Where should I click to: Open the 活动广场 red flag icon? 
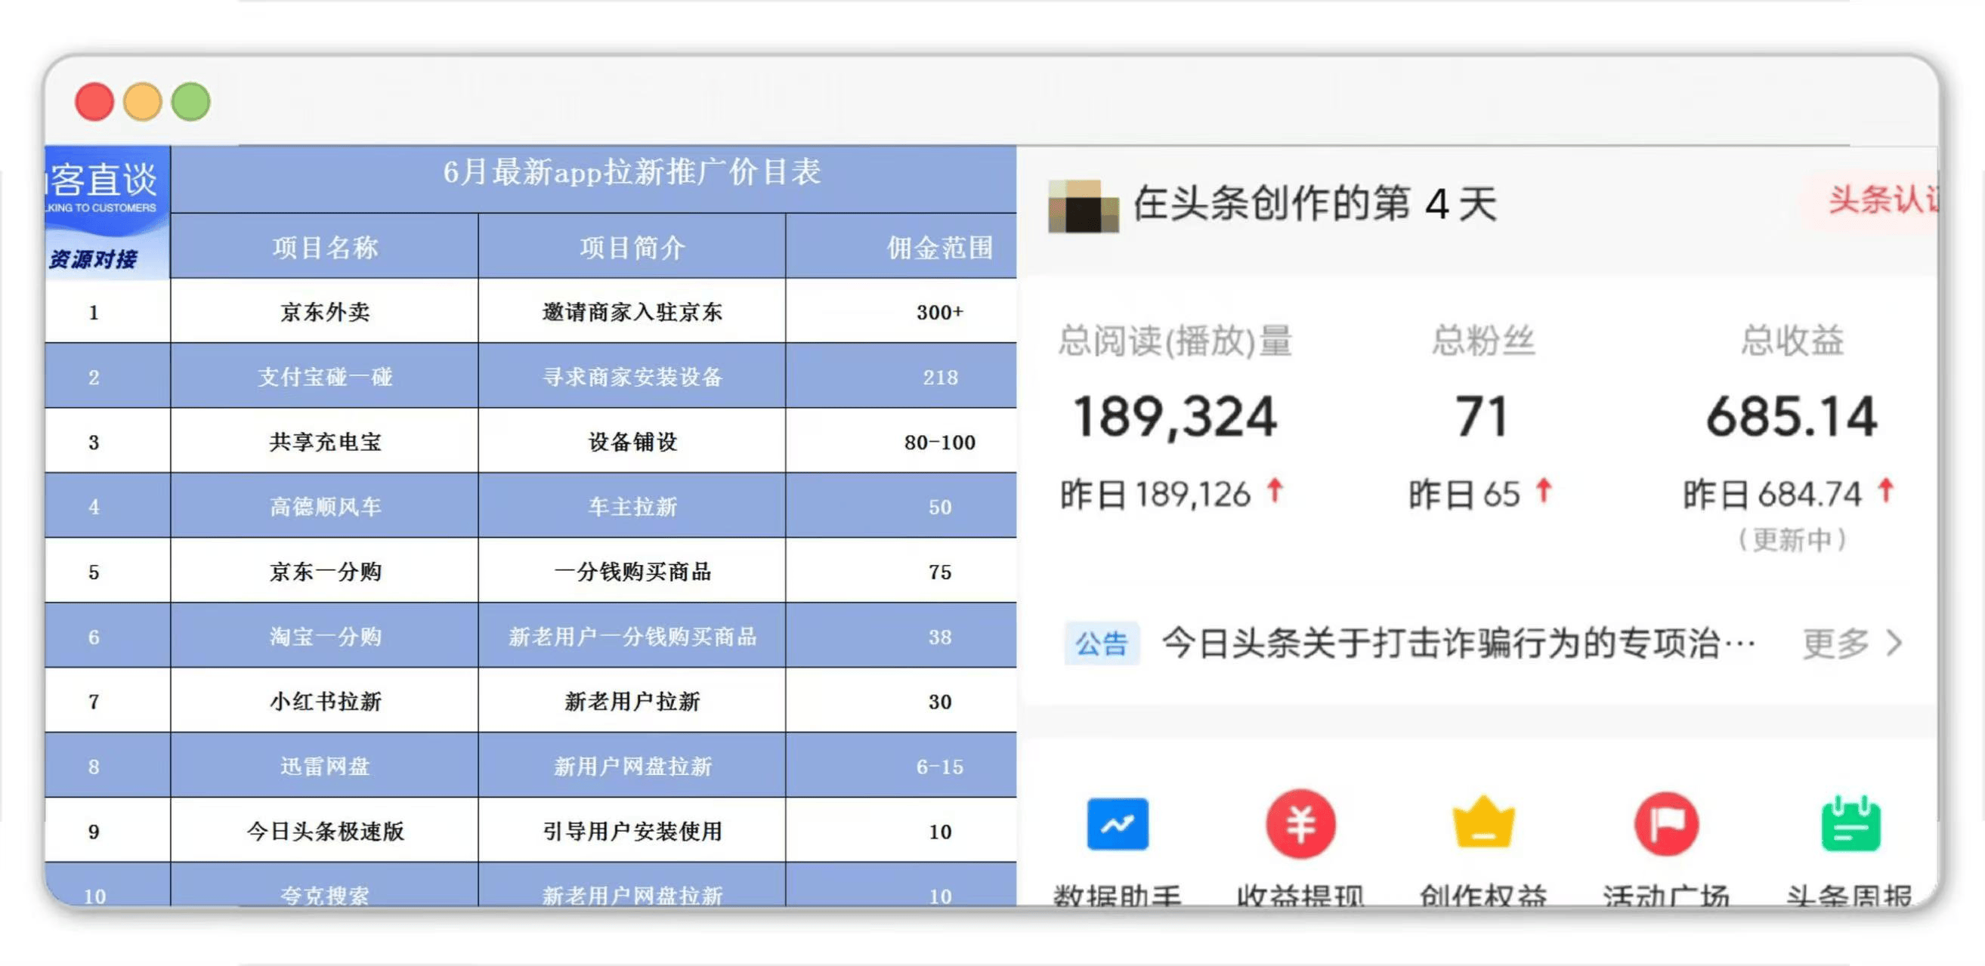(x=1666, y=824)
